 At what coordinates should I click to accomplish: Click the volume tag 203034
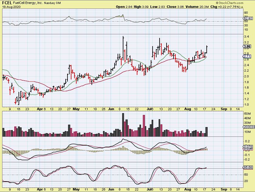(x=249, y=127)
